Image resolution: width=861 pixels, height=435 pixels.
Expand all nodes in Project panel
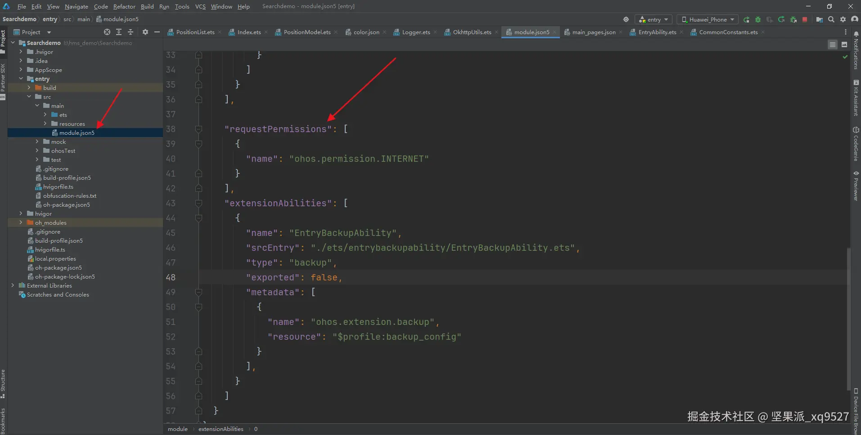(x=119, y=32)
